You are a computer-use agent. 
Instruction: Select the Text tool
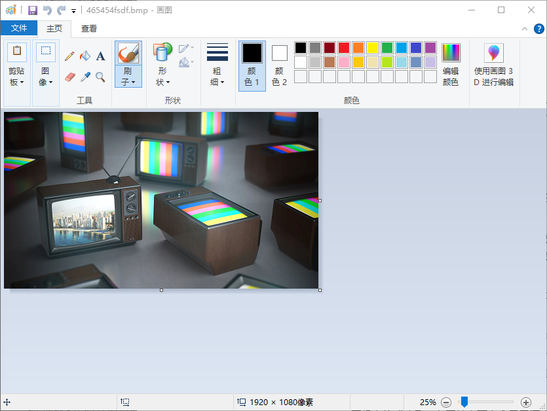coord(101,56)
